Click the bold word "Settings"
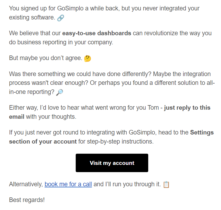This screenshot has height=210, width=221. coord(202,132)
